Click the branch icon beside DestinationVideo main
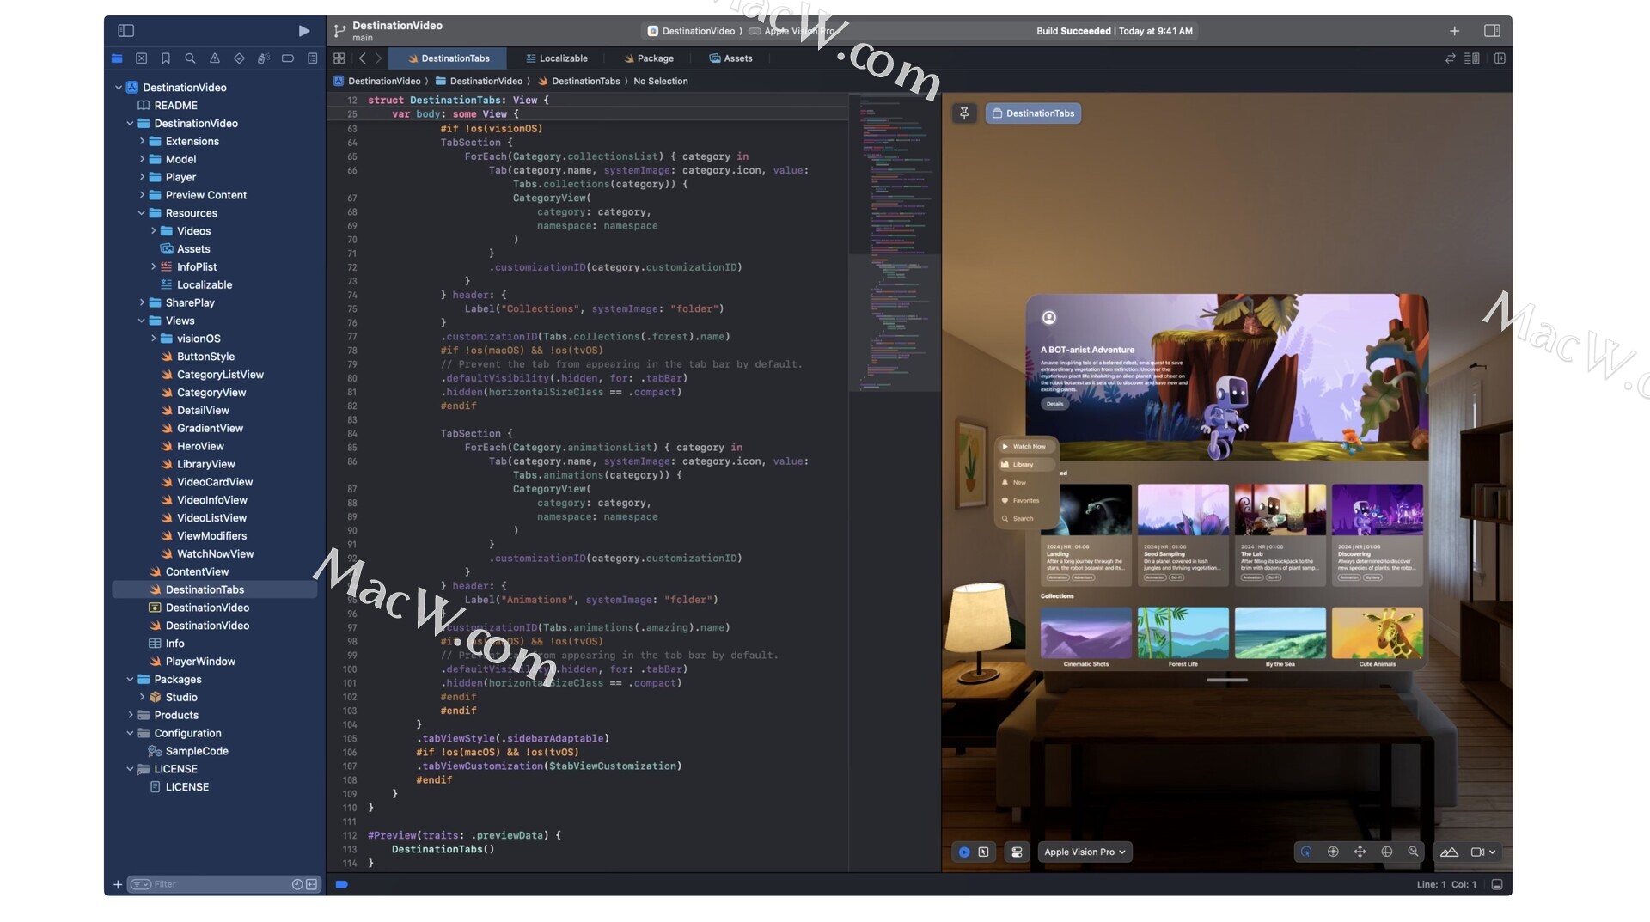The width and height of the screenshot is (1650, 922). (x=339, y=31)
